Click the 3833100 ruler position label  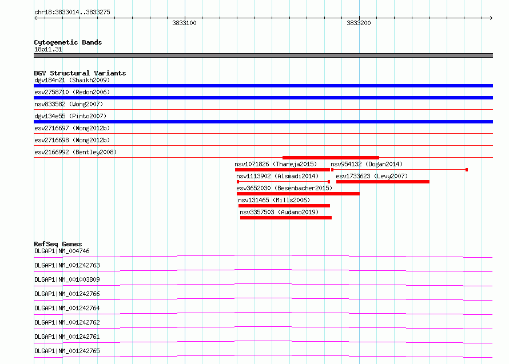pyautogui.click(x=184, y=23)
